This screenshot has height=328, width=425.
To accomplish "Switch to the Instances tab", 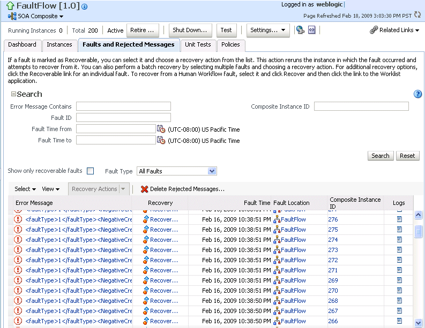I will coord(59,44).
